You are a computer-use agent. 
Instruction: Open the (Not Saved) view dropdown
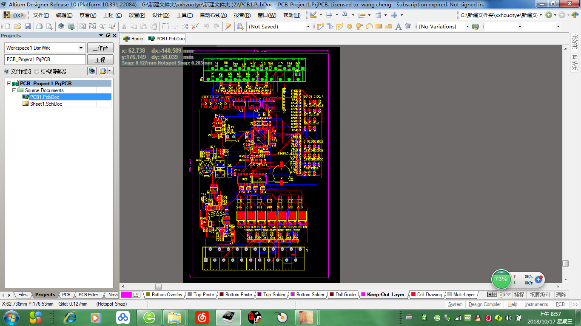pyautogui.click(x=308, y=26)
